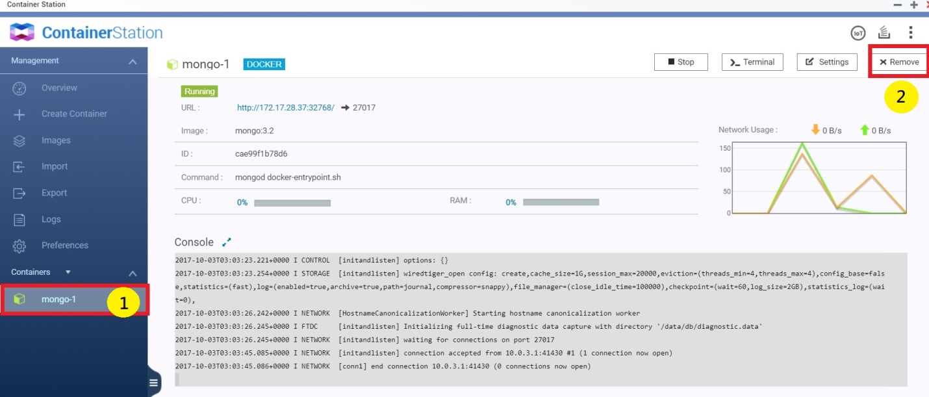The width and height of the screenshot is (929, 397).
Task: Maximize the Container Station window
Action: coord(914,5)
